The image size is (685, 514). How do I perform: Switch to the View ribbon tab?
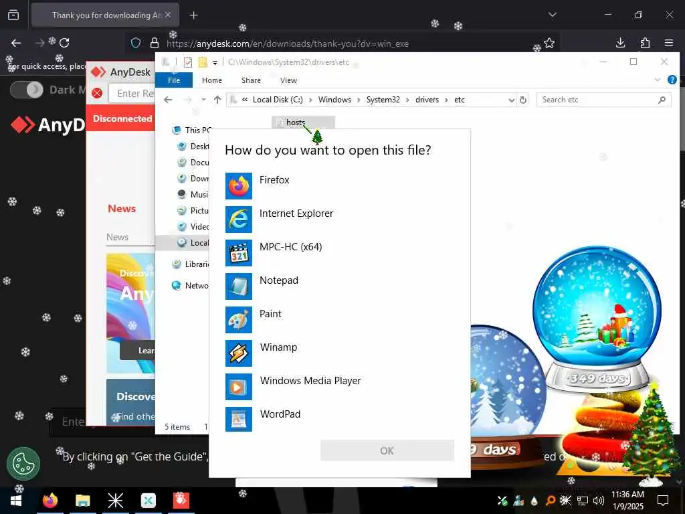[288, 80]
